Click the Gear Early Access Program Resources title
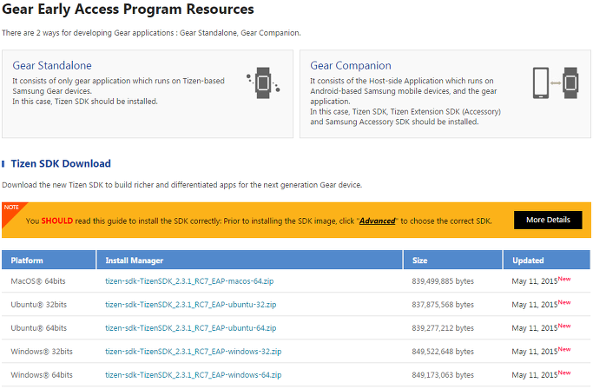593x389 pixels. point(128,9)
